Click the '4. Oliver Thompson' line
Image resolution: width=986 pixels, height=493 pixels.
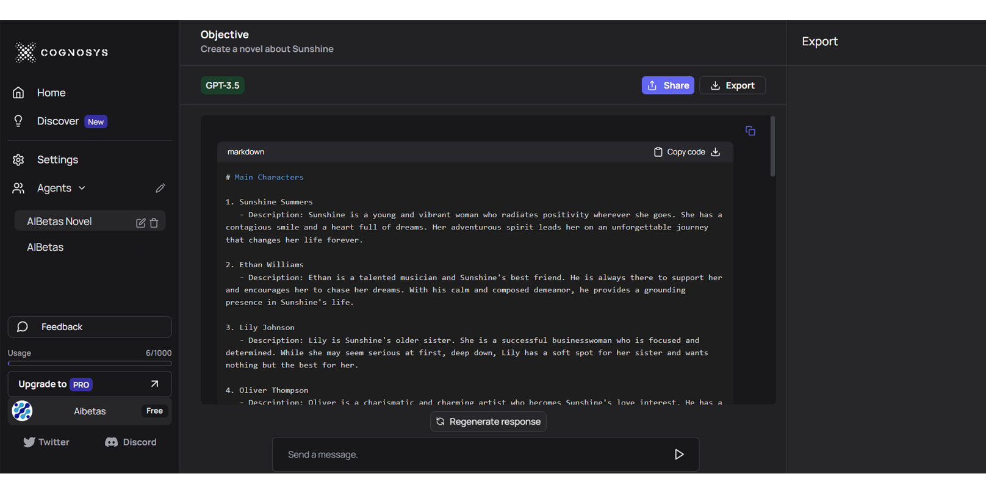tap(267, 390)
